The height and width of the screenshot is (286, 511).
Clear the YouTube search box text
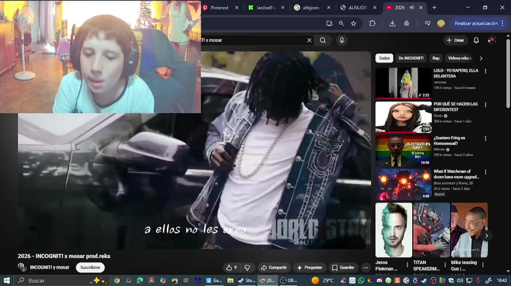(309, 40)
